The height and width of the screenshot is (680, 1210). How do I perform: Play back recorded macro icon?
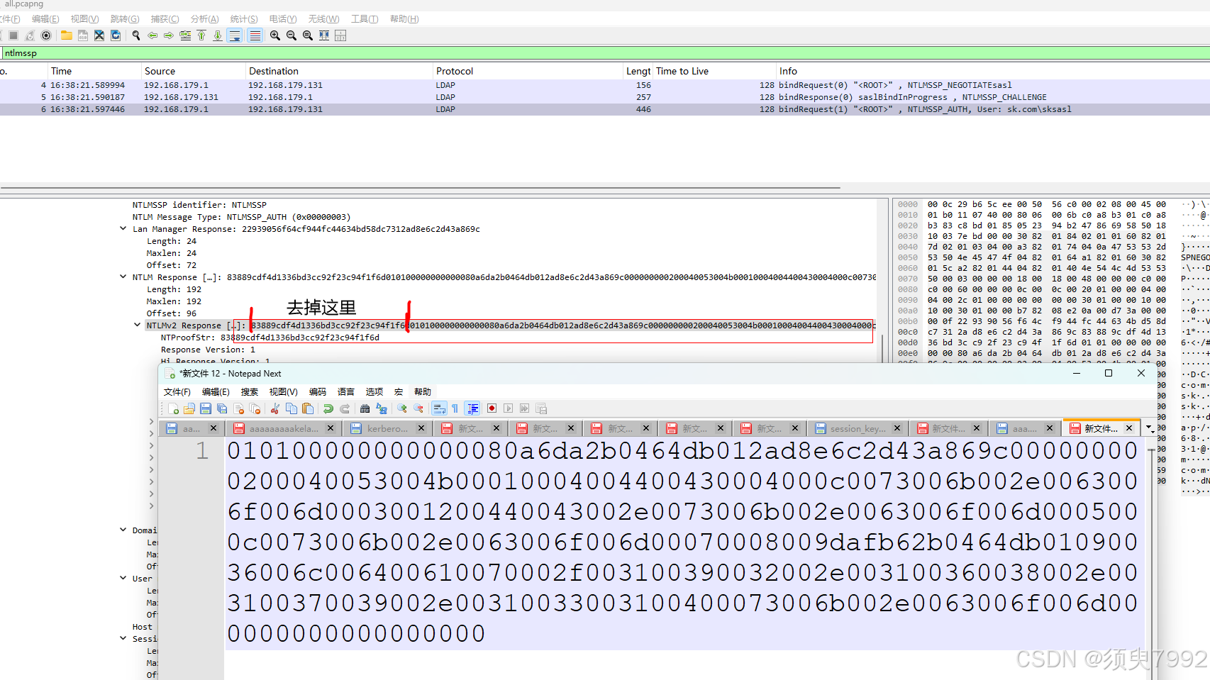(x=509, y=408)
